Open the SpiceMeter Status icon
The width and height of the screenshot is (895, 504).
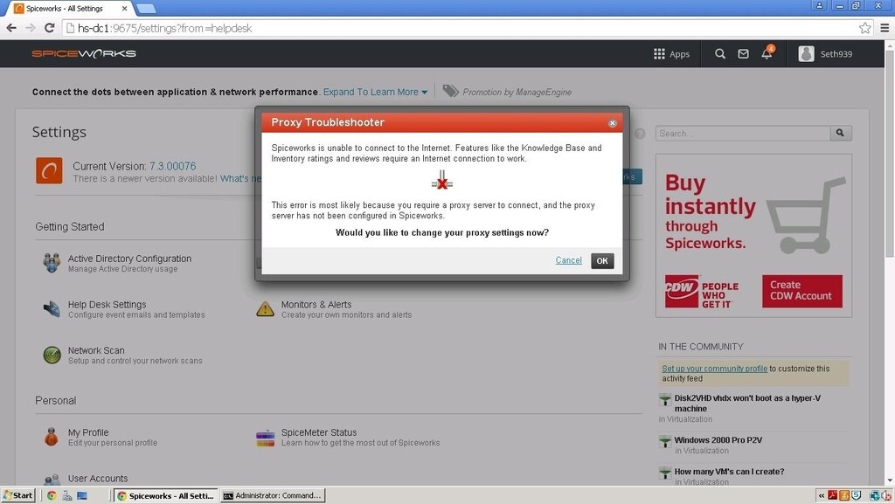(266, 438)
